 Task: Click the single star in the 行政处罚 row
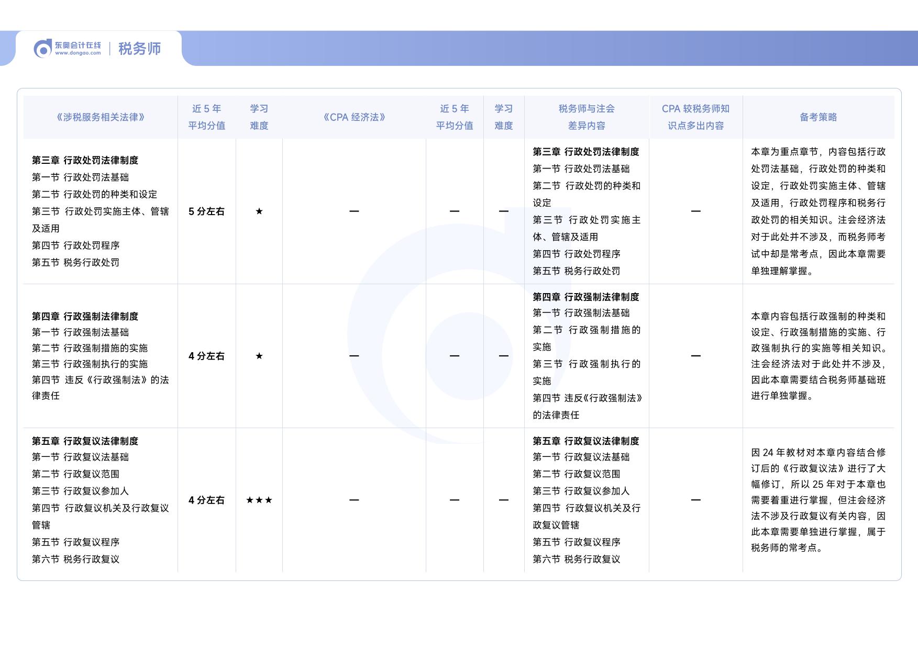(259, 211)
